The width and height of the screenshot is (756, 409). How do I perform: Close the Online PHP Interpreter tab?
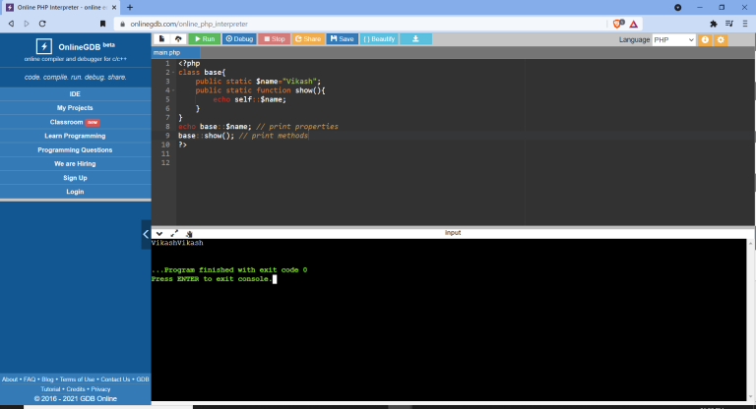click(x=114, y=7)
